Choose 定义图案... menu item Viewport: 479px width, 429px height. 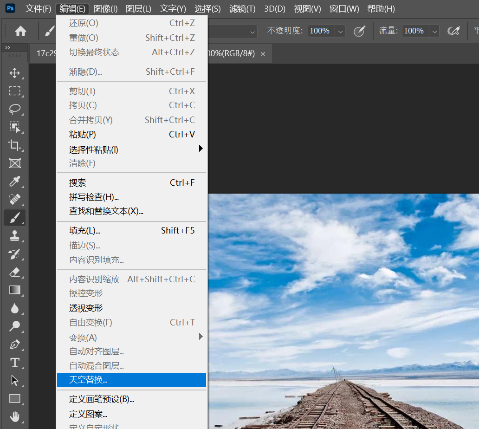point(131,414)
